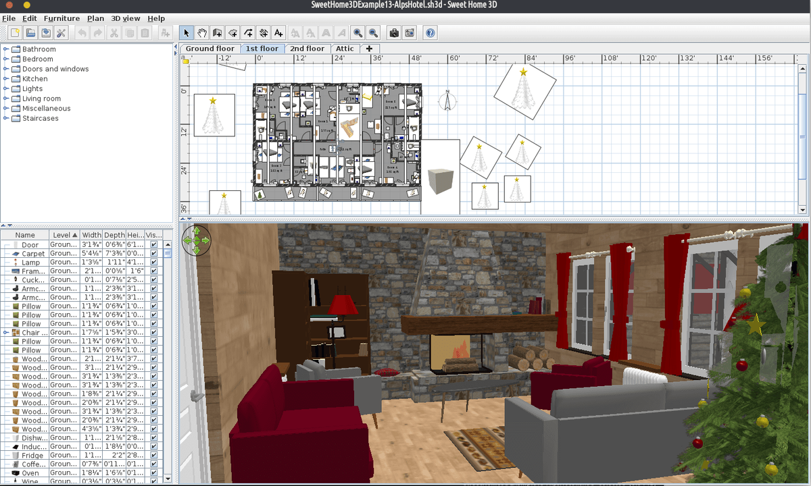The width and height of the screenshot is (811, 486).
Task: Click the Open home folder icon
Action: 31,32
